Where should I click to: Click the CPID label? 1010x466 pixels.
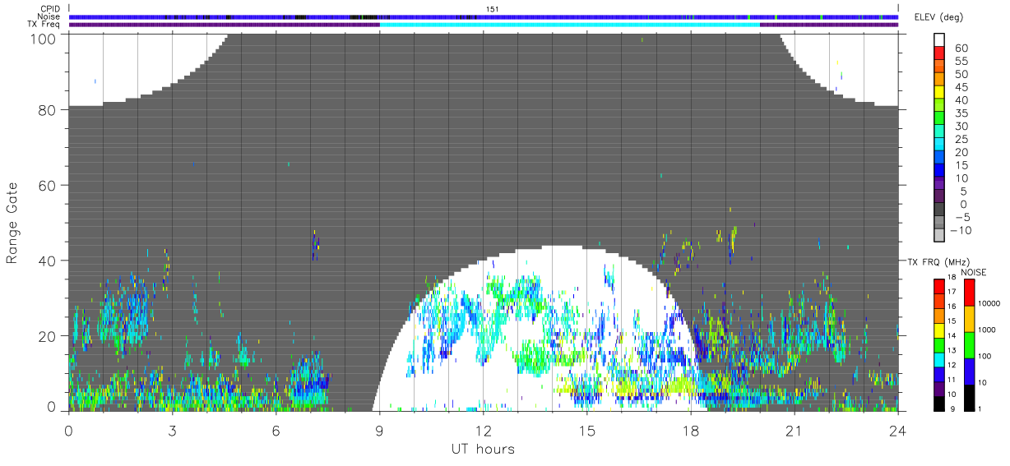[x=50, y=9]
